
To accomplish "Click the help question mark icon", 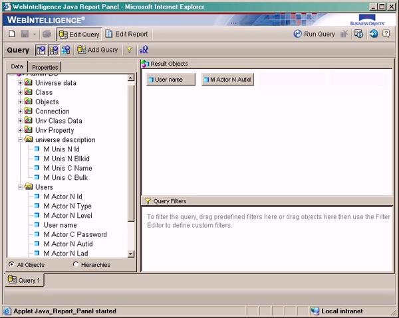I will (x=386, y=34).
